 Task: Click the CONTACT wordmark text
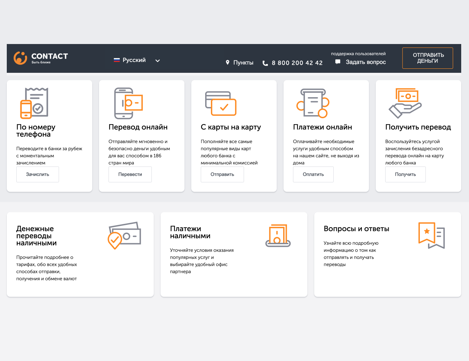click(x=50, y=56)
